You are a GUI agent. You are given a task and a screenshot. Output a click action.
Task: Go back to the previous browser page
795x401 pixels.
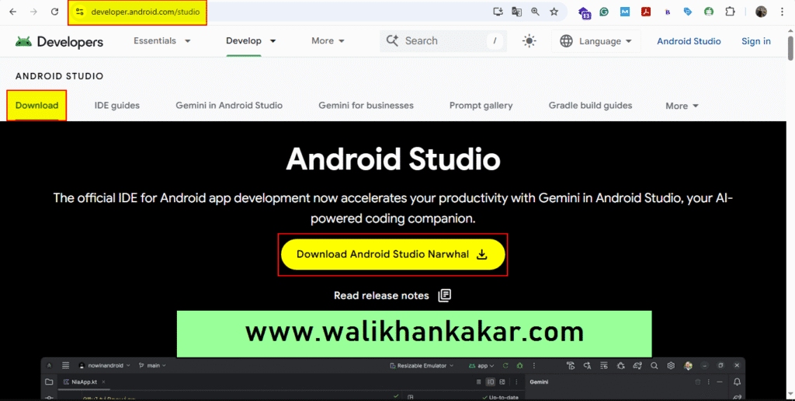pos(13,12)
